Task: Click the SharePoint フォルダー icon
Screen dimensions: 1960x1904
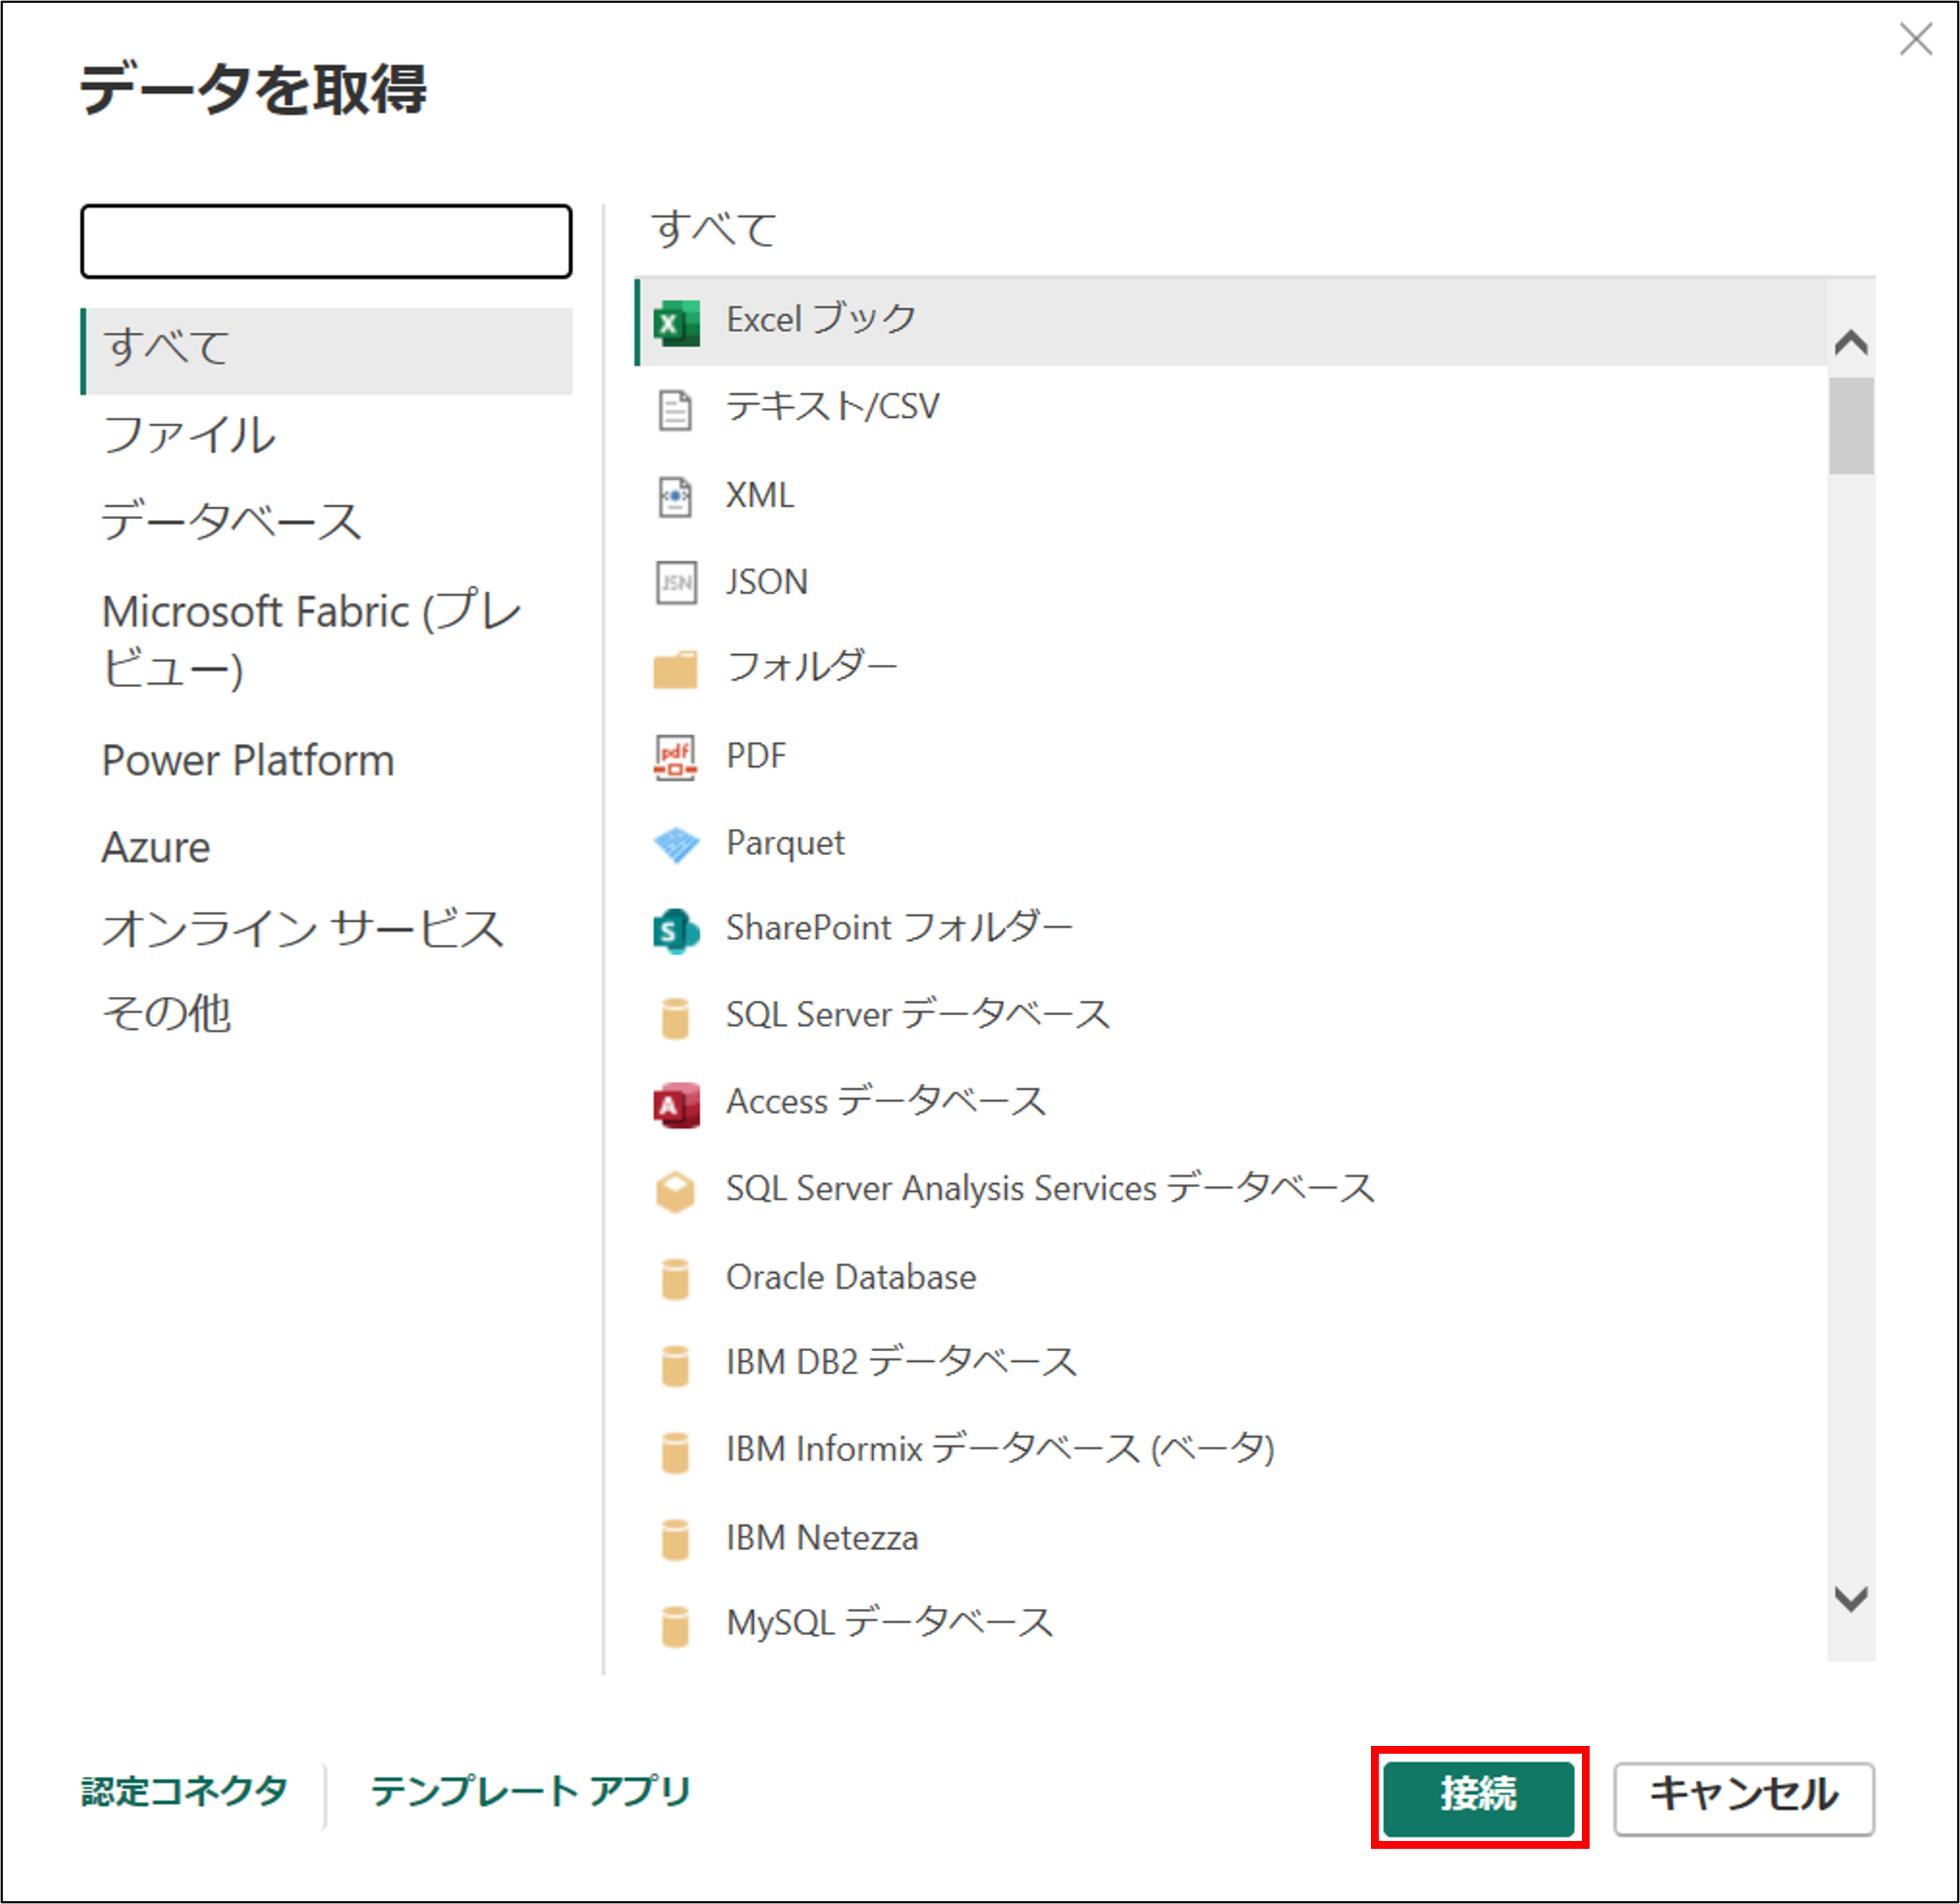Action: 676,931
